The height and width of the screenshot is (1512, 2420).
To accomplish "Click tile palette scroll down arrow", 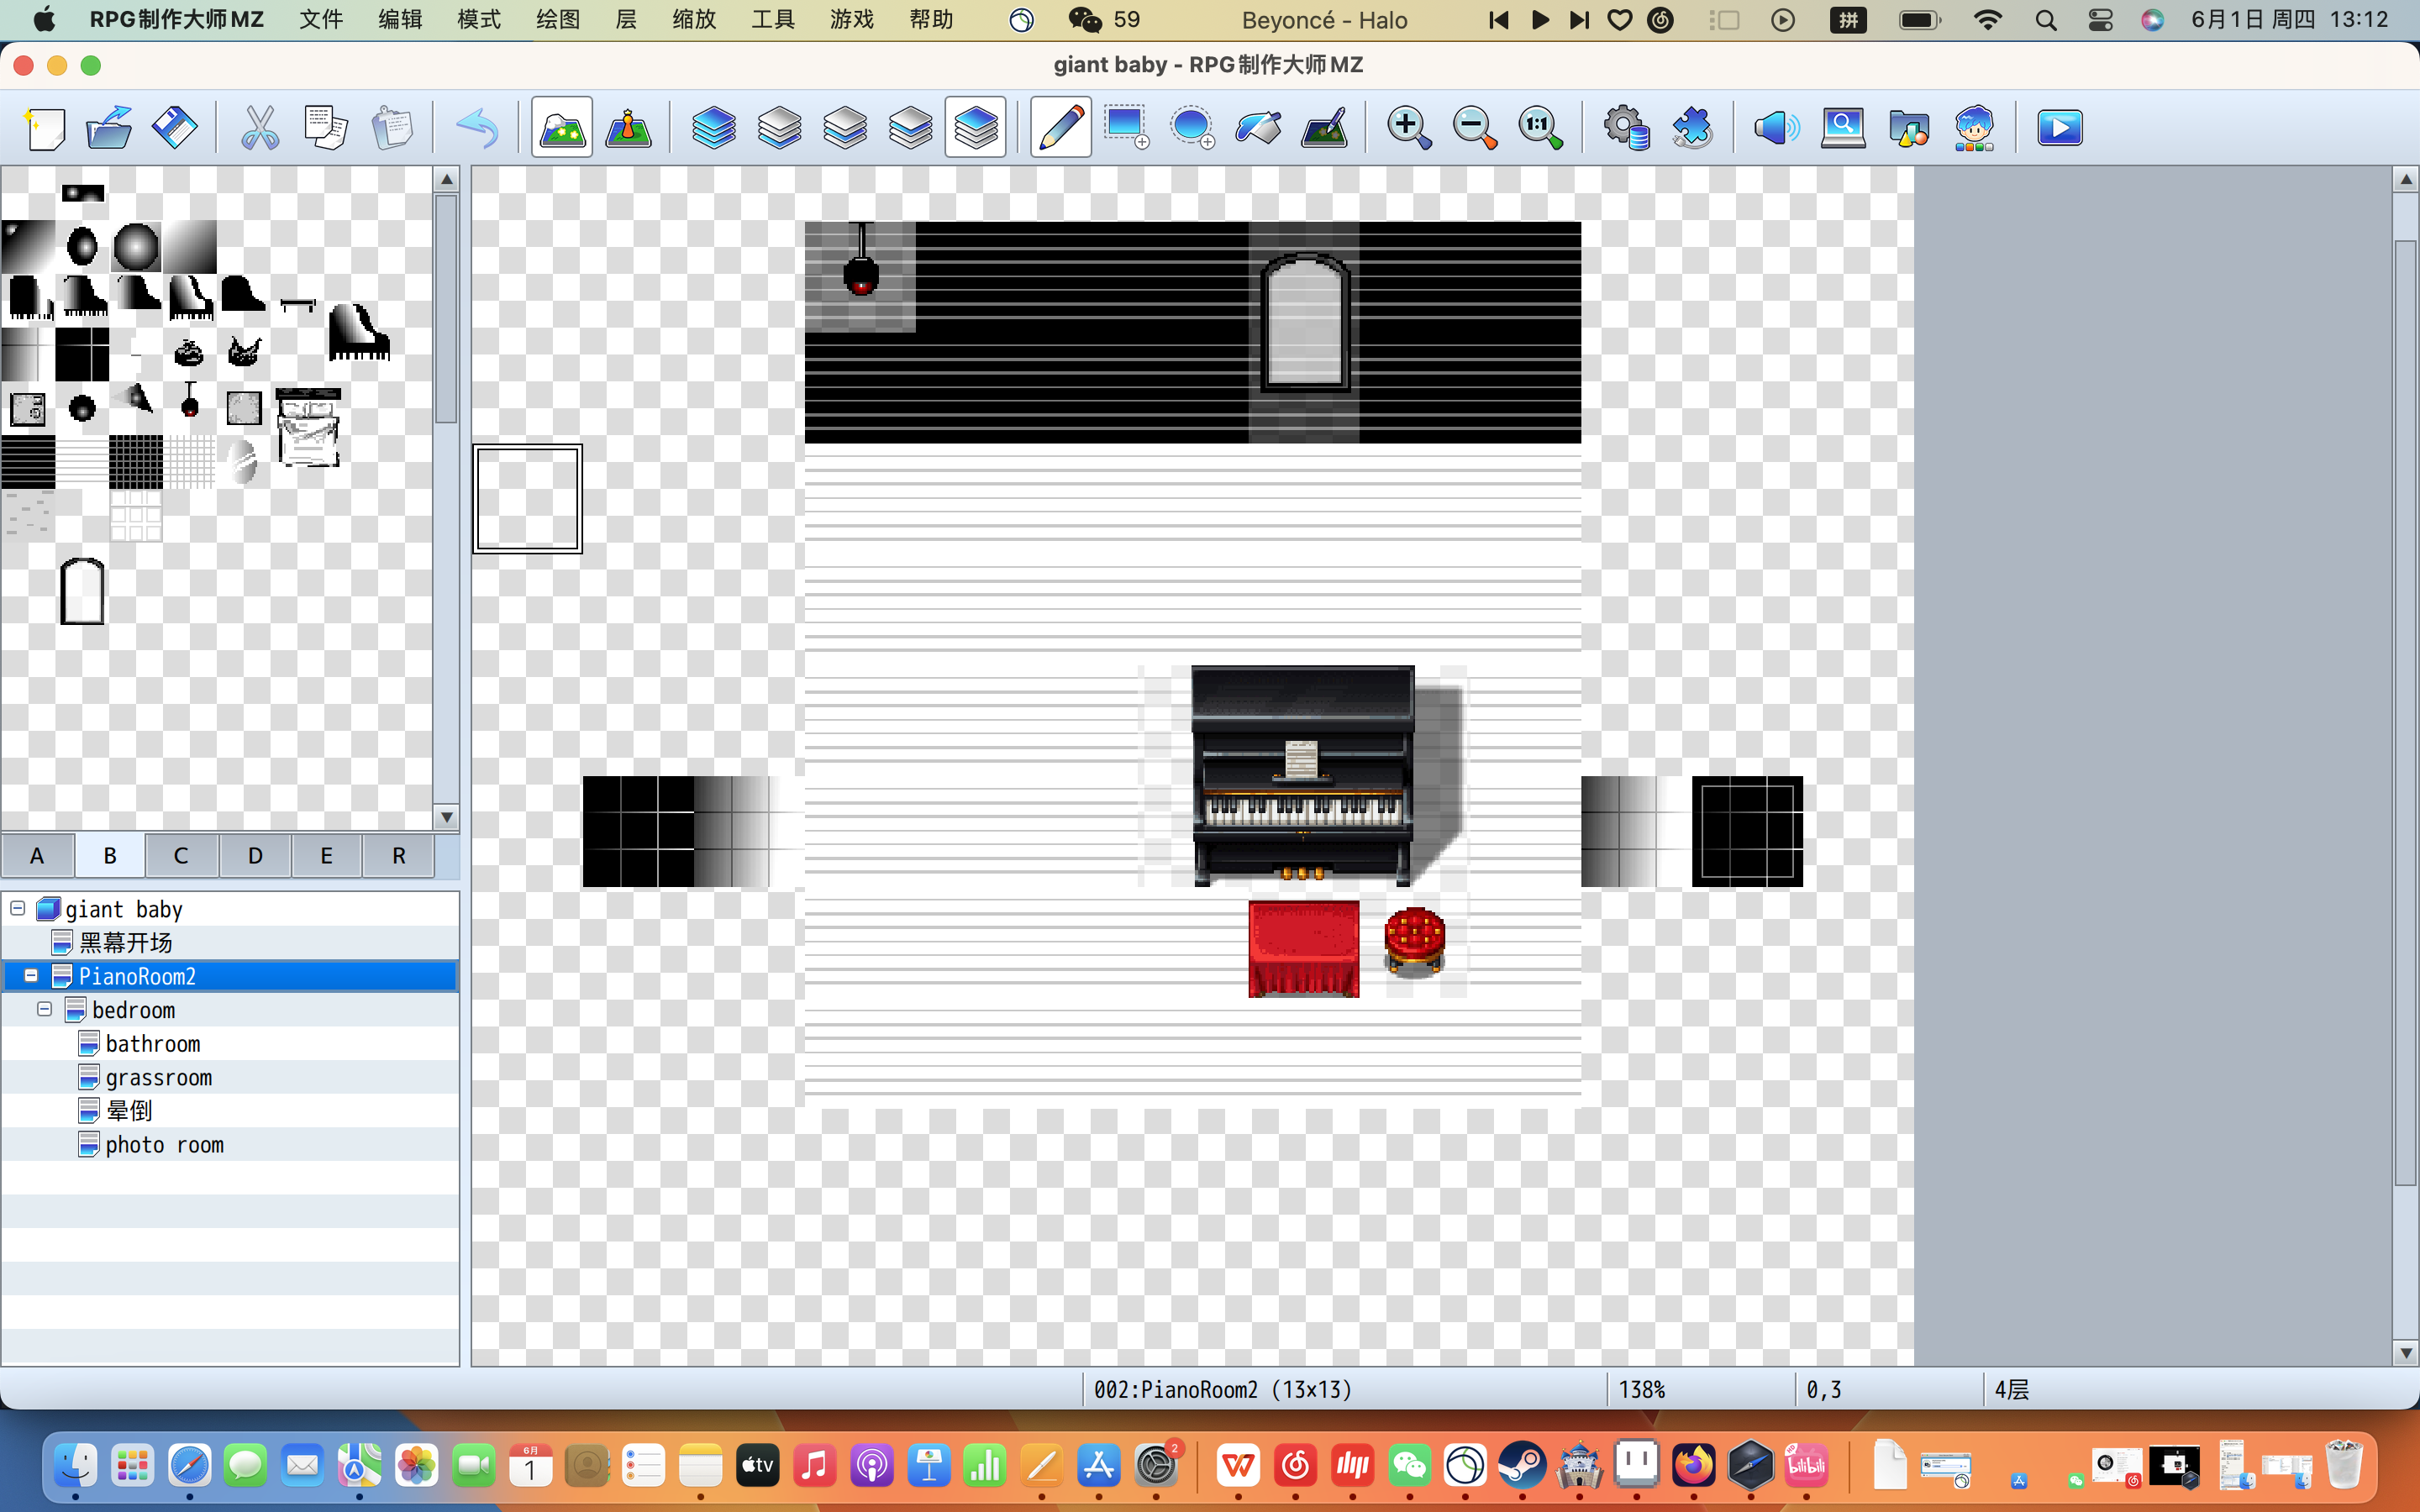I will 446,817.
